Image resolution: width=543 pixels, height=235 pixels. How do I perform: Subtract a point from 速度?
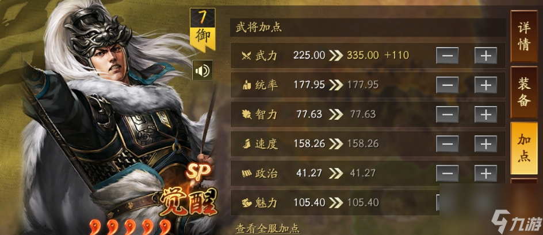[x=447, y=143]
